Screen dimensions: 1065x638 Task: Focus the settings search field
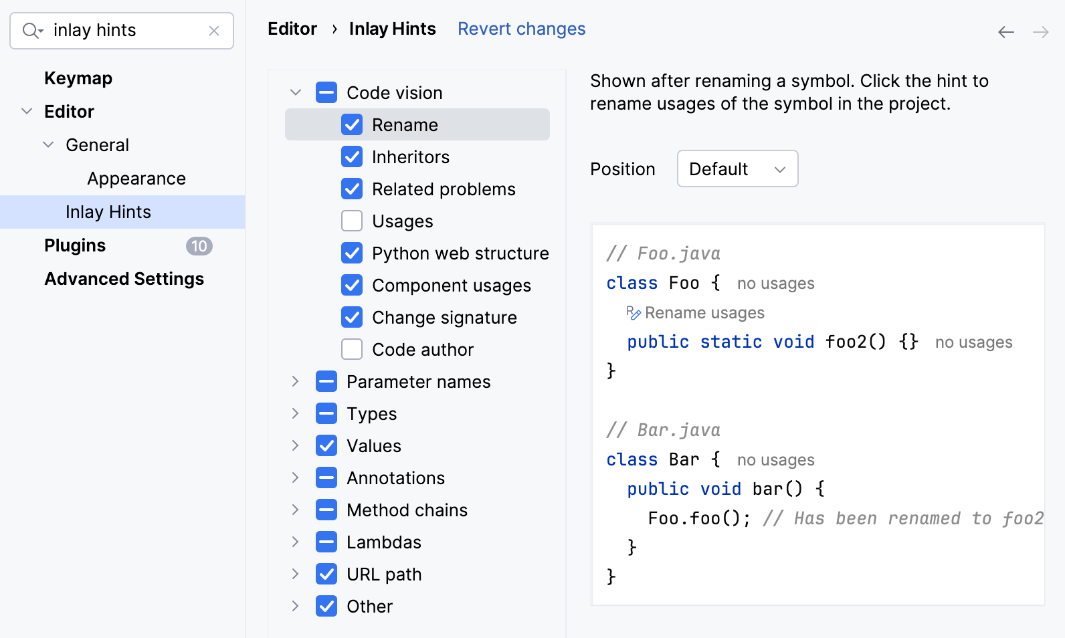pyautogui.click(x=127, y=31)
